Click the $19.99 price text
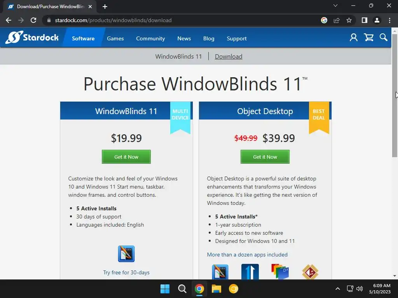Image resolution: width=398 pixels, height=298 pixels. [126, 138]
